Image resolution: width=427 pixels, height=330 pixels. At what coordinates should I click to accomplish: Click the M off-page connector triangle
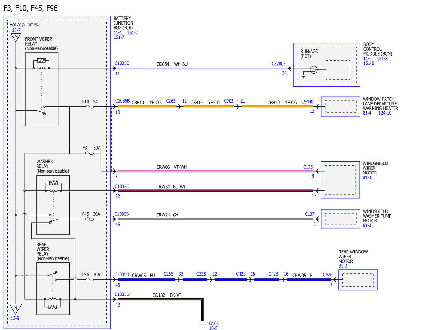click(16, 38)
